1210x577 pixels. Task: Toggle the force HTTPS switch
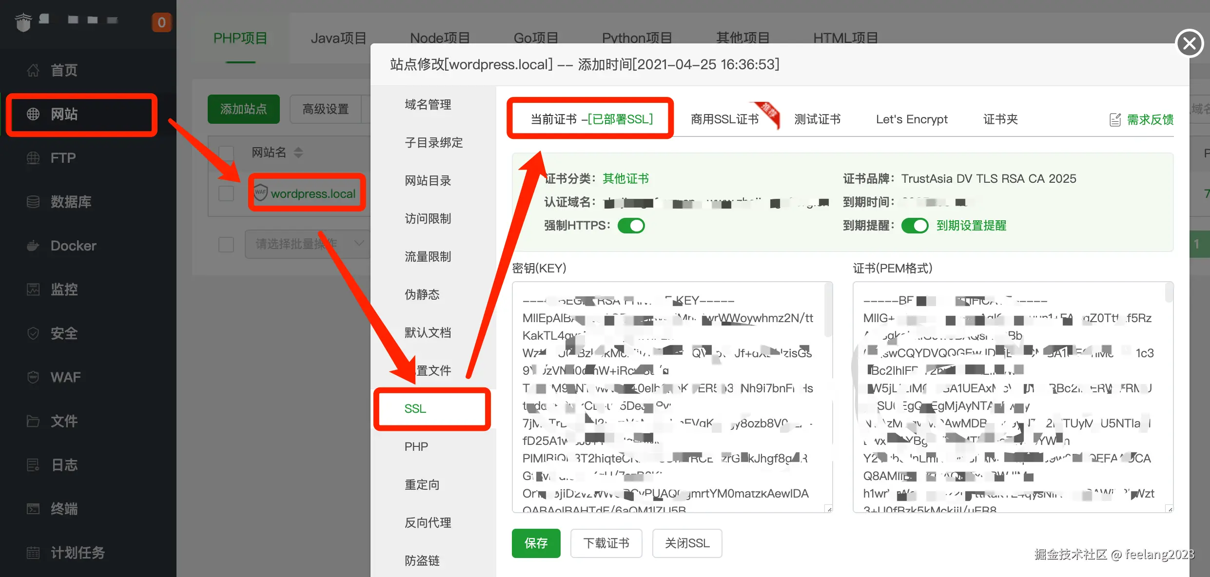coord(631,226)
